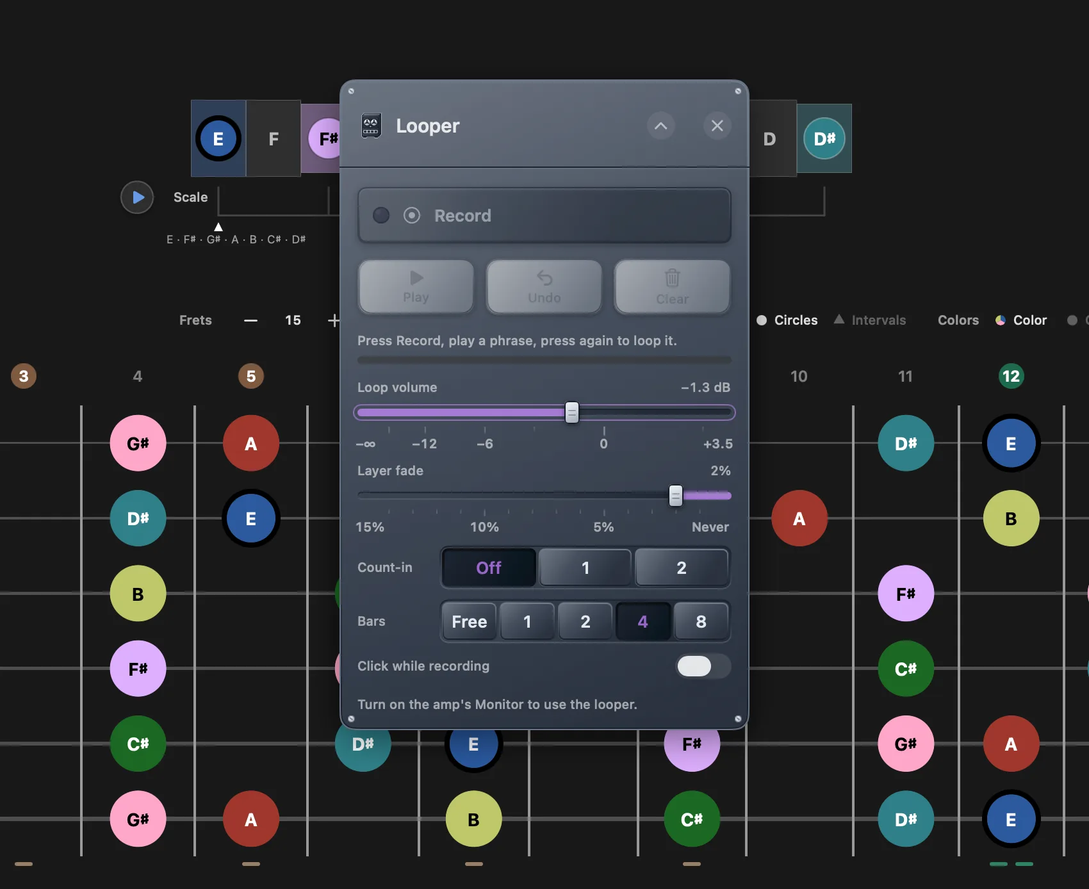The width and height of the screenshot is (1089, 889).
Task: Select 1 bar under Bars
Action: [527, 621]
